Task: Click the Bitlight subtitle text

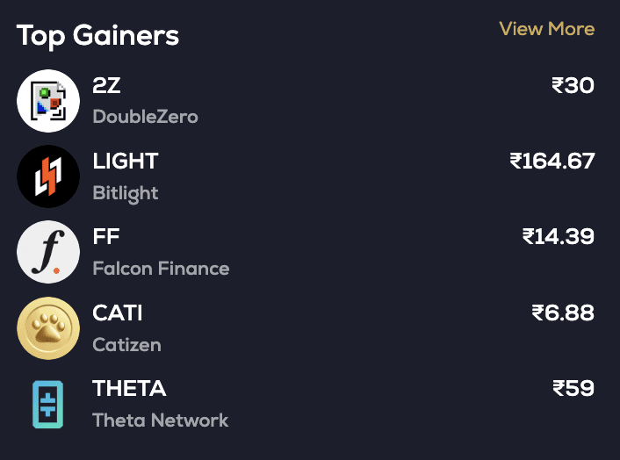Action: 126,193
